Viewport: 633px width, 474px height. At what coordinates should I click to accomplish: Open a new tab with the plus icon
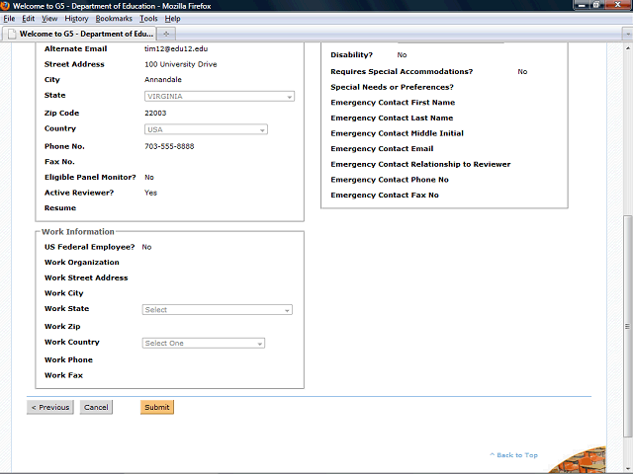pos(166,34)
